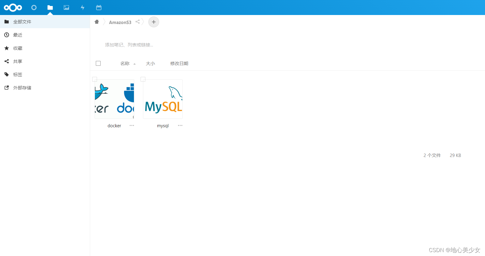Open the docker thumbnail
The width and height of the screenshot is (485, 256).
(x=114, y=99)
